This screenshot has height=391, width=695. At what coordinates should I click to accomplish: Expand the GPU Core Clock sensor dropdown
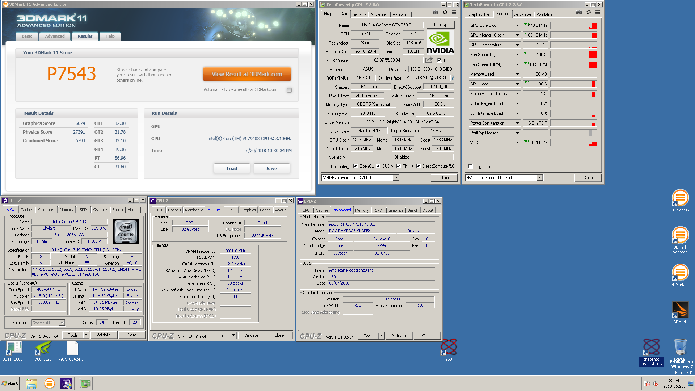point(517,25)
